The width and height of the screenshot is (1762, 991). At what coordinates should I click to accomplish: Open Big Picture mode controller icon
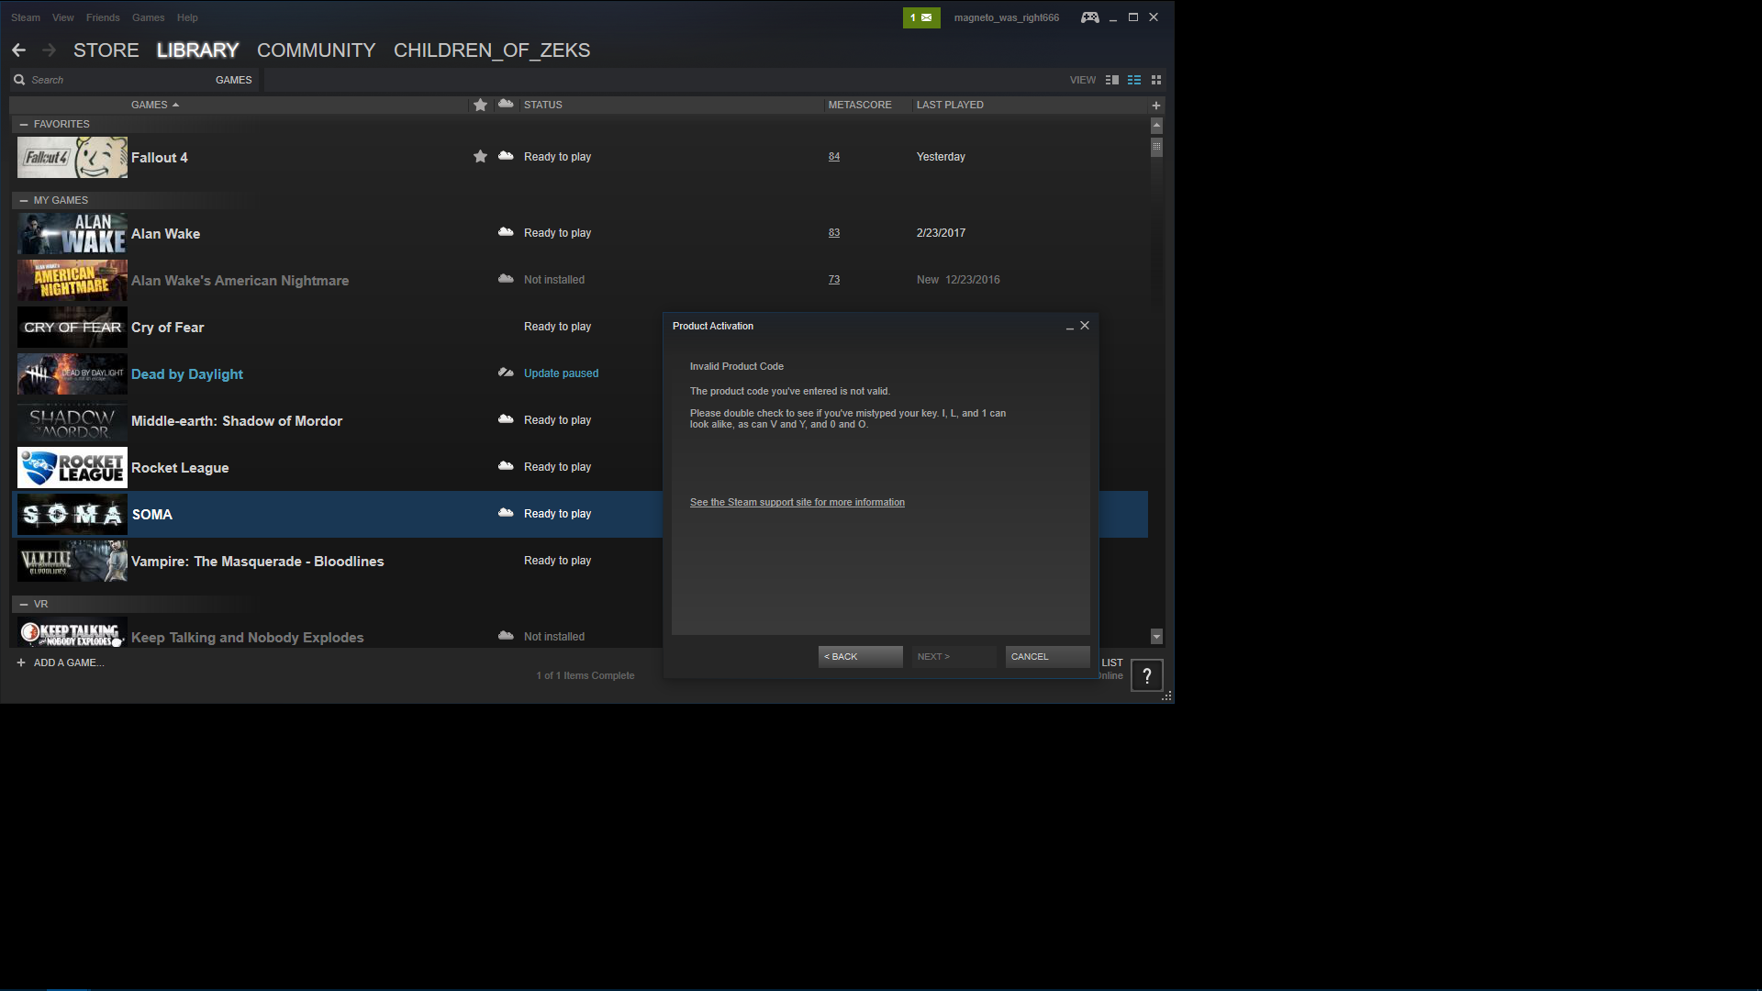pyautogui.click(x=1089, y=17)
